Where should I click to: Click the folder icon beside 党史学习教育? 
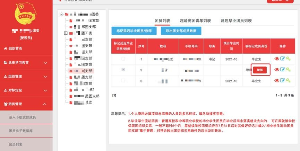pos(5,62)
